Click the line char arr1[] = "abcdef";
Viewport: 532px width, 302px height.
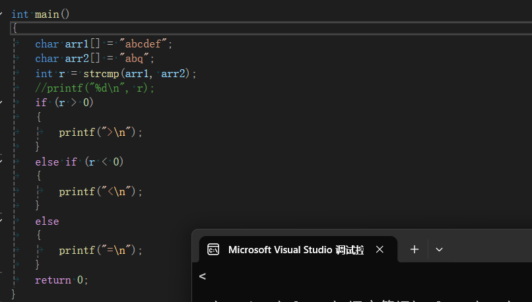click(x=104, y=44)
